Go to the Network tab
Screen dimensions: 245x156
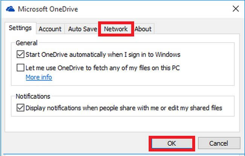(116, 29)
